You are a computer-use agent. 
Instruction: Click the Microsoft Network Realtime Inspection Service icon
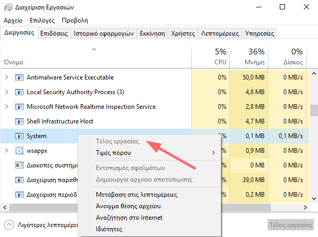(19, 107)
